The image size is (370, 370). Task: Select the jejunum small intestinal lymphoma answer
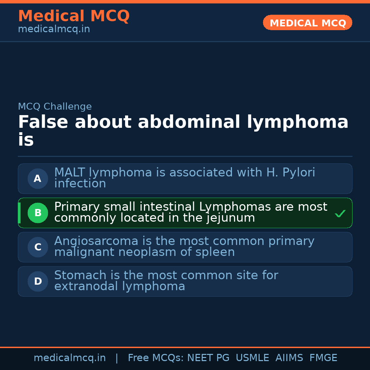click(190, 212)
